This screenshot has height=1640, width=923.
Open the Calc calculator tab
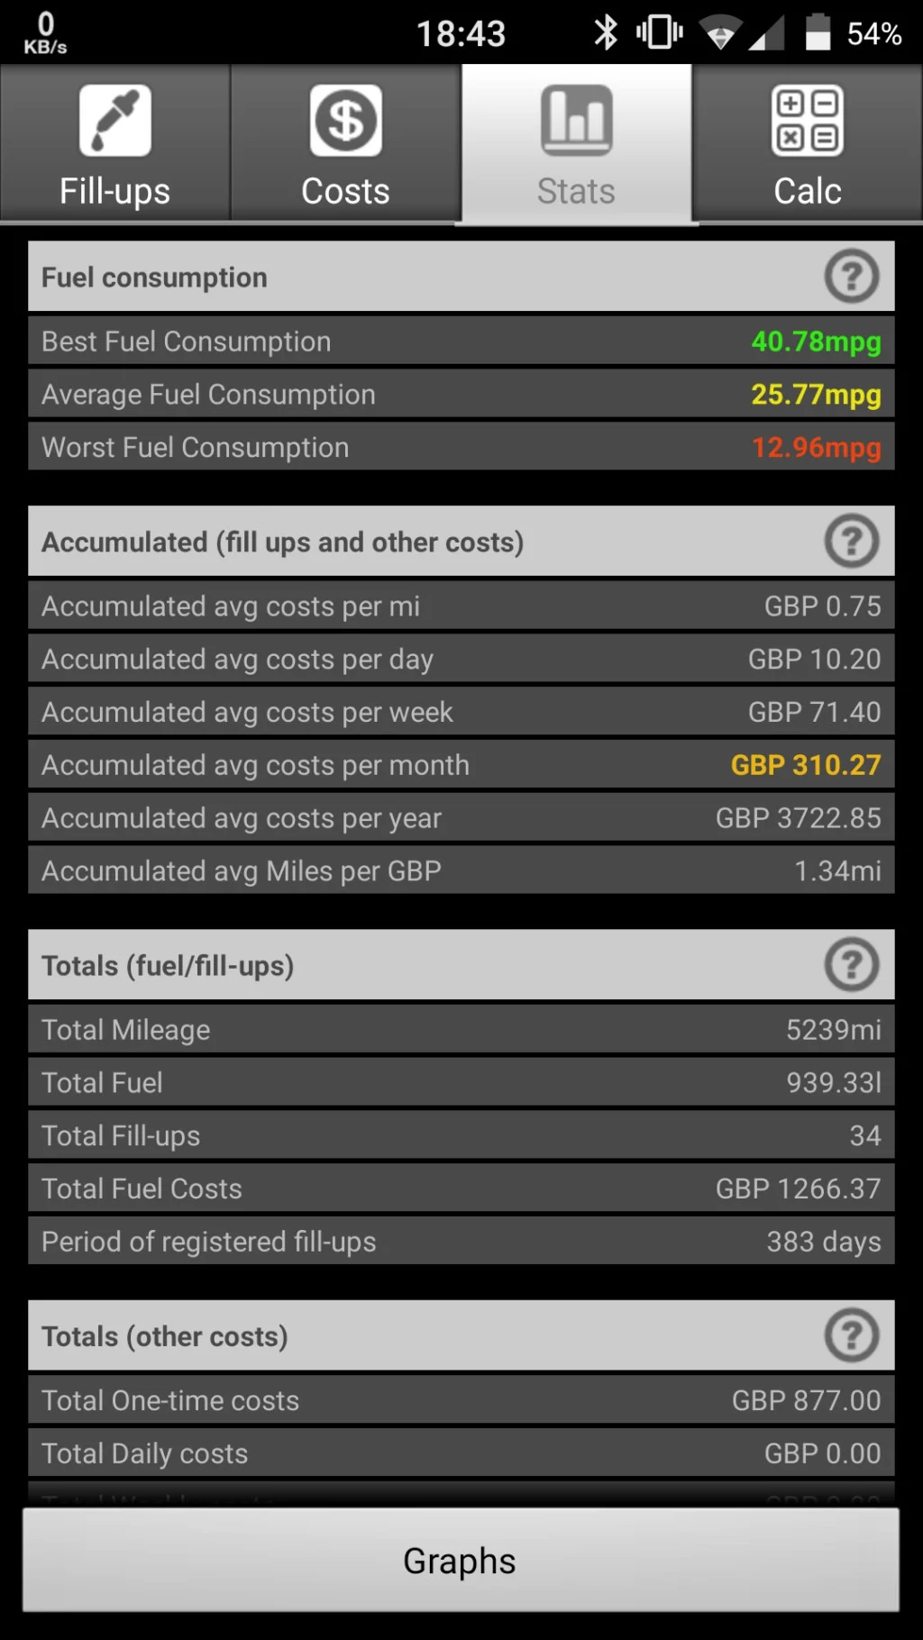[808, 142]
